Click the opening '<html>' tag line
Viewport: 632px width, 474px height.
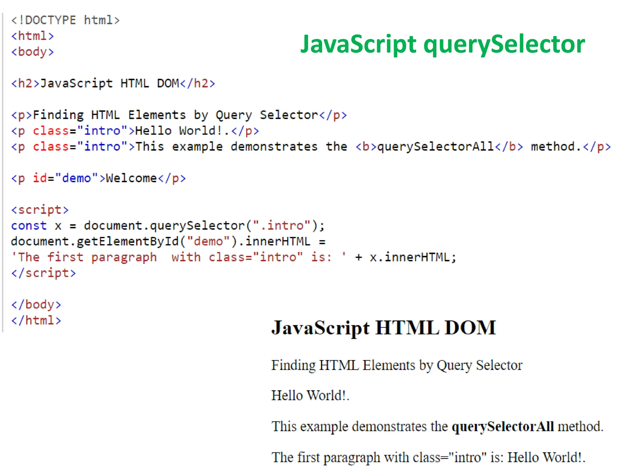pyautogui.click(x=33, y=36)
